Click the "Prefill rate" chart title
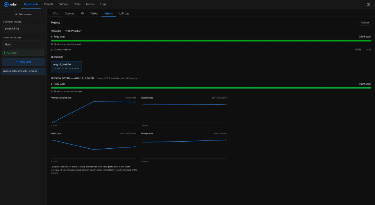This screenshot has height=205, width=375. coord(56,133)
